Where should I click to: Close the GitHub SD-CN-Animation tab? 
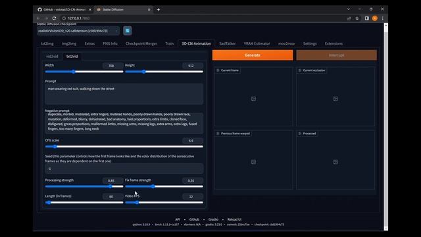[90, 10]
